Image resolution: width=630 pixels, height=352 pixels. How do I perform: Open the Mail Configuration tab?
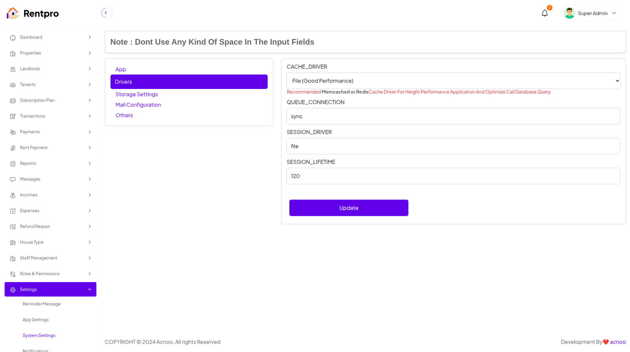tap(138, 105)
